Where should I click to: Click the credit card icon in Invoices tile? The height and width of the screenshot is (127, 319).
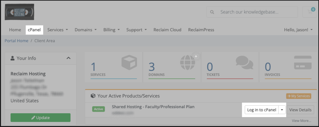(x=303, y=63)
